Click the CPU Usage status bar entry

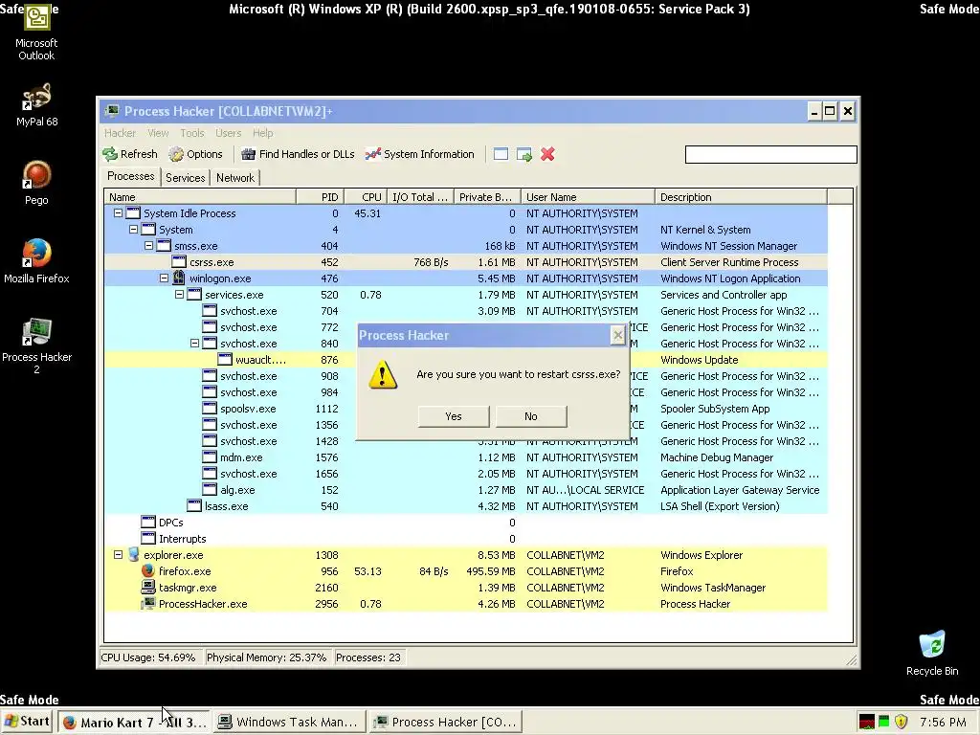click(x=148, y=657)
